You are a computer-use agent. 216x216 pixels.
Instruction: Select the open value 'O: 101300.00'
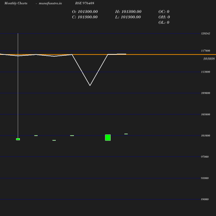(x=85, y=12)
